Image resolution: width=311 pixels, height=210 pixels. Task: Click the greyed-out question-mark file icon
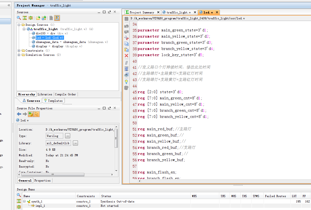[51, 18]
